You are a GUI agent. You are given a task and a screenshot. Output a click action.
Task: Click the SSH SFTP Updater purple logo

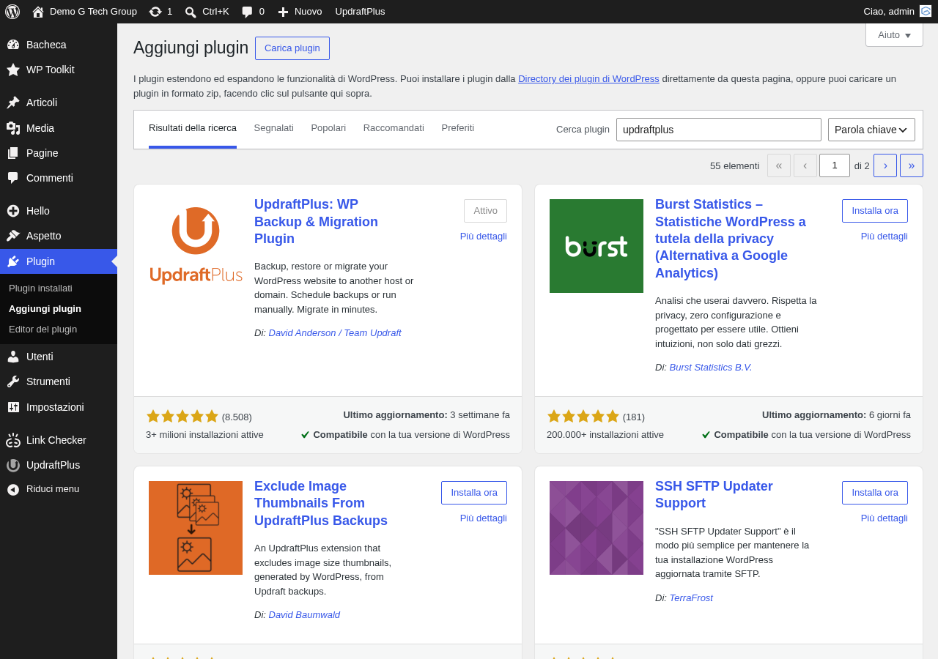point(597,528)
